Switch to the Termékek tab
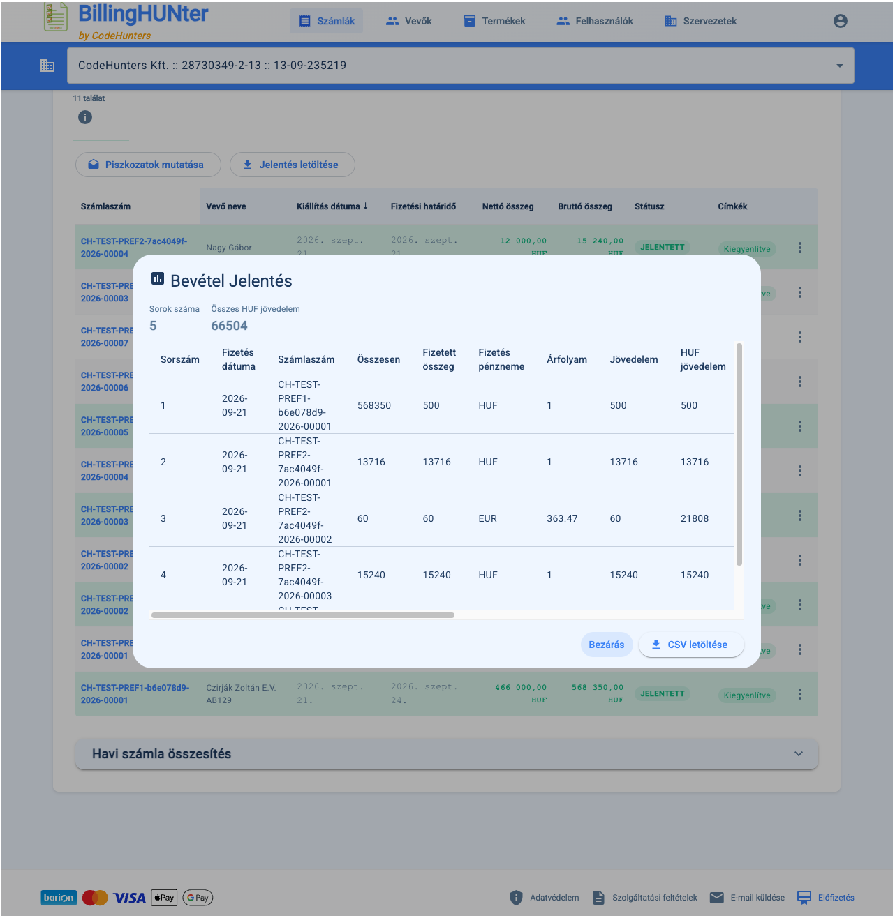This screenshot has height=918, width=895. coord(494,21)
